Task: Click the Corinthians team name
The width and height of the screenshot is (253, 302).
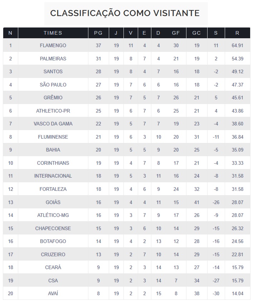Action: pos(53,163)
